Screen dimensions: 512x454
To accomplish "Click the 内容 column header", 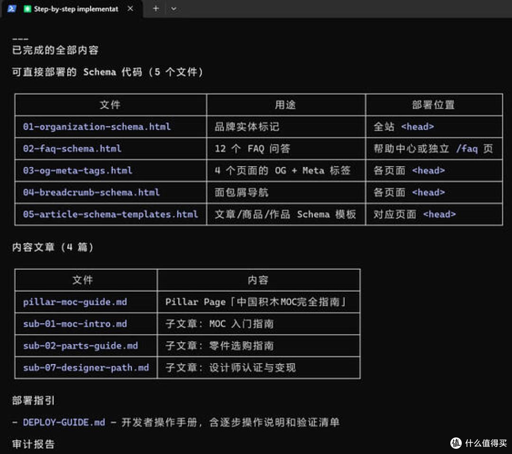I will (258, 280).
